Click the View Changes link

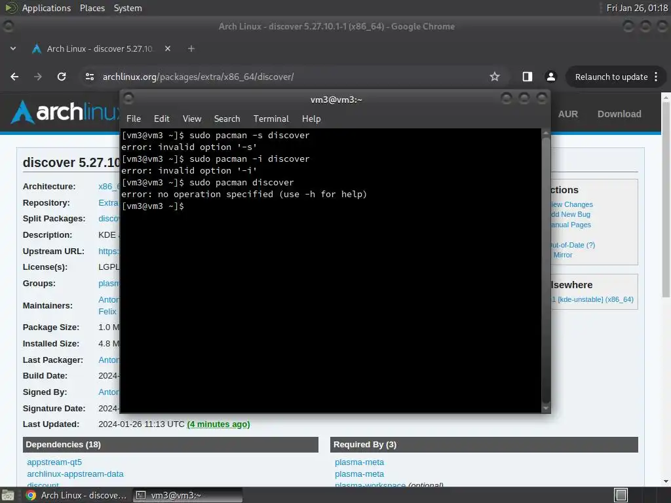(x=571, y=204)
